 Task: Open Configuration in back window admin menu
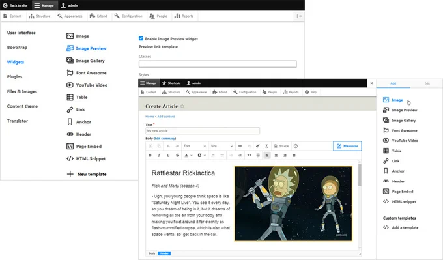click(x=128, y=16)
